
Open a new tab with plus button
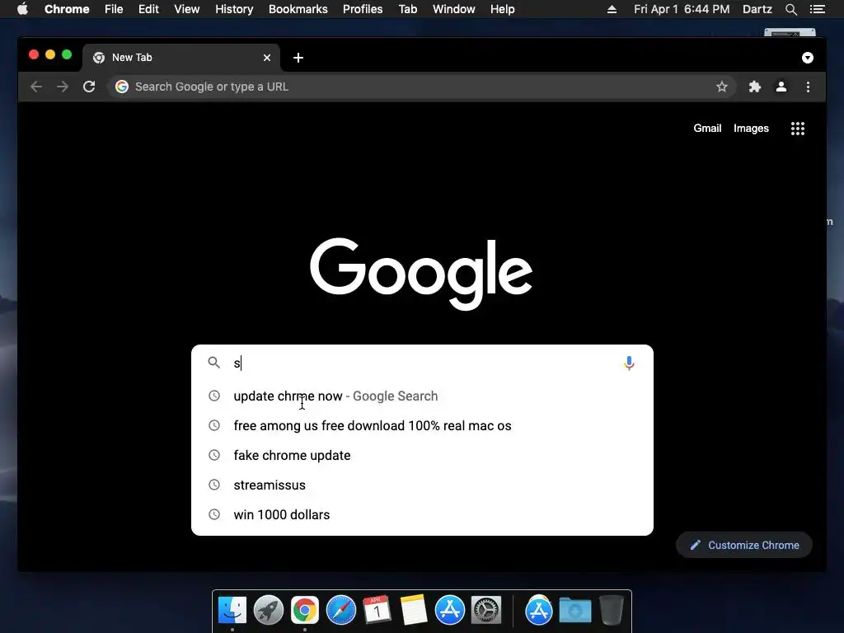pos(298,58)
